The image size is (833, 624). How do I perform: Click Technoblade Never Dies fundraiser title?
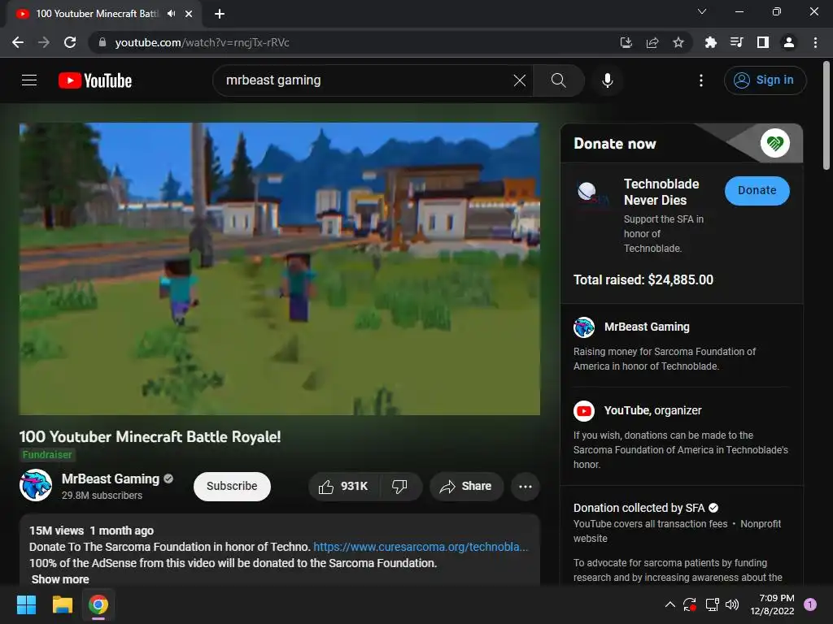pyautogui.click(x=661, y=192)
